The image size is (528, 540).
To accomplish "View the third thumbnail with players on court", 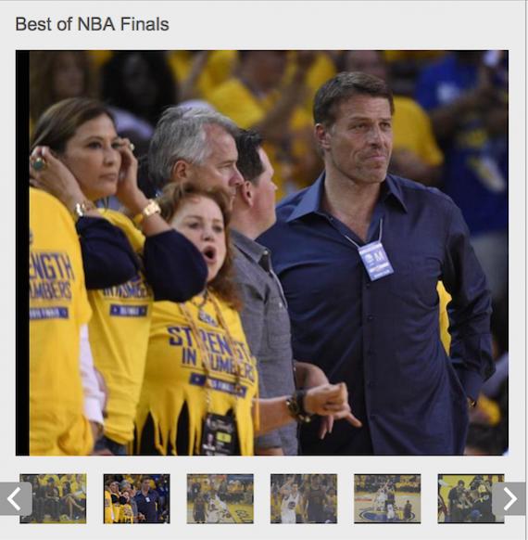I will pyautogui.click(x=220, y=498).
